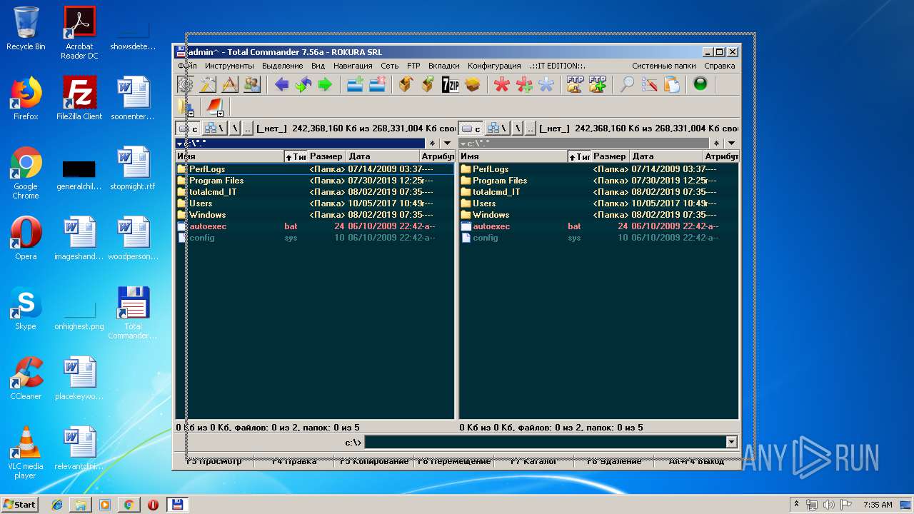Image resolution: width=914 pixels, height=514 pixels.
Task: Sort right panel by Тип column header
Action: click(579, 156)
